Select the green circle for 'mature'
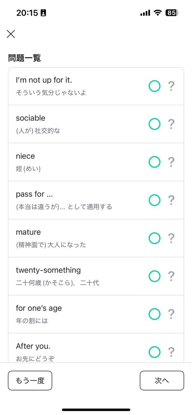 154,238
